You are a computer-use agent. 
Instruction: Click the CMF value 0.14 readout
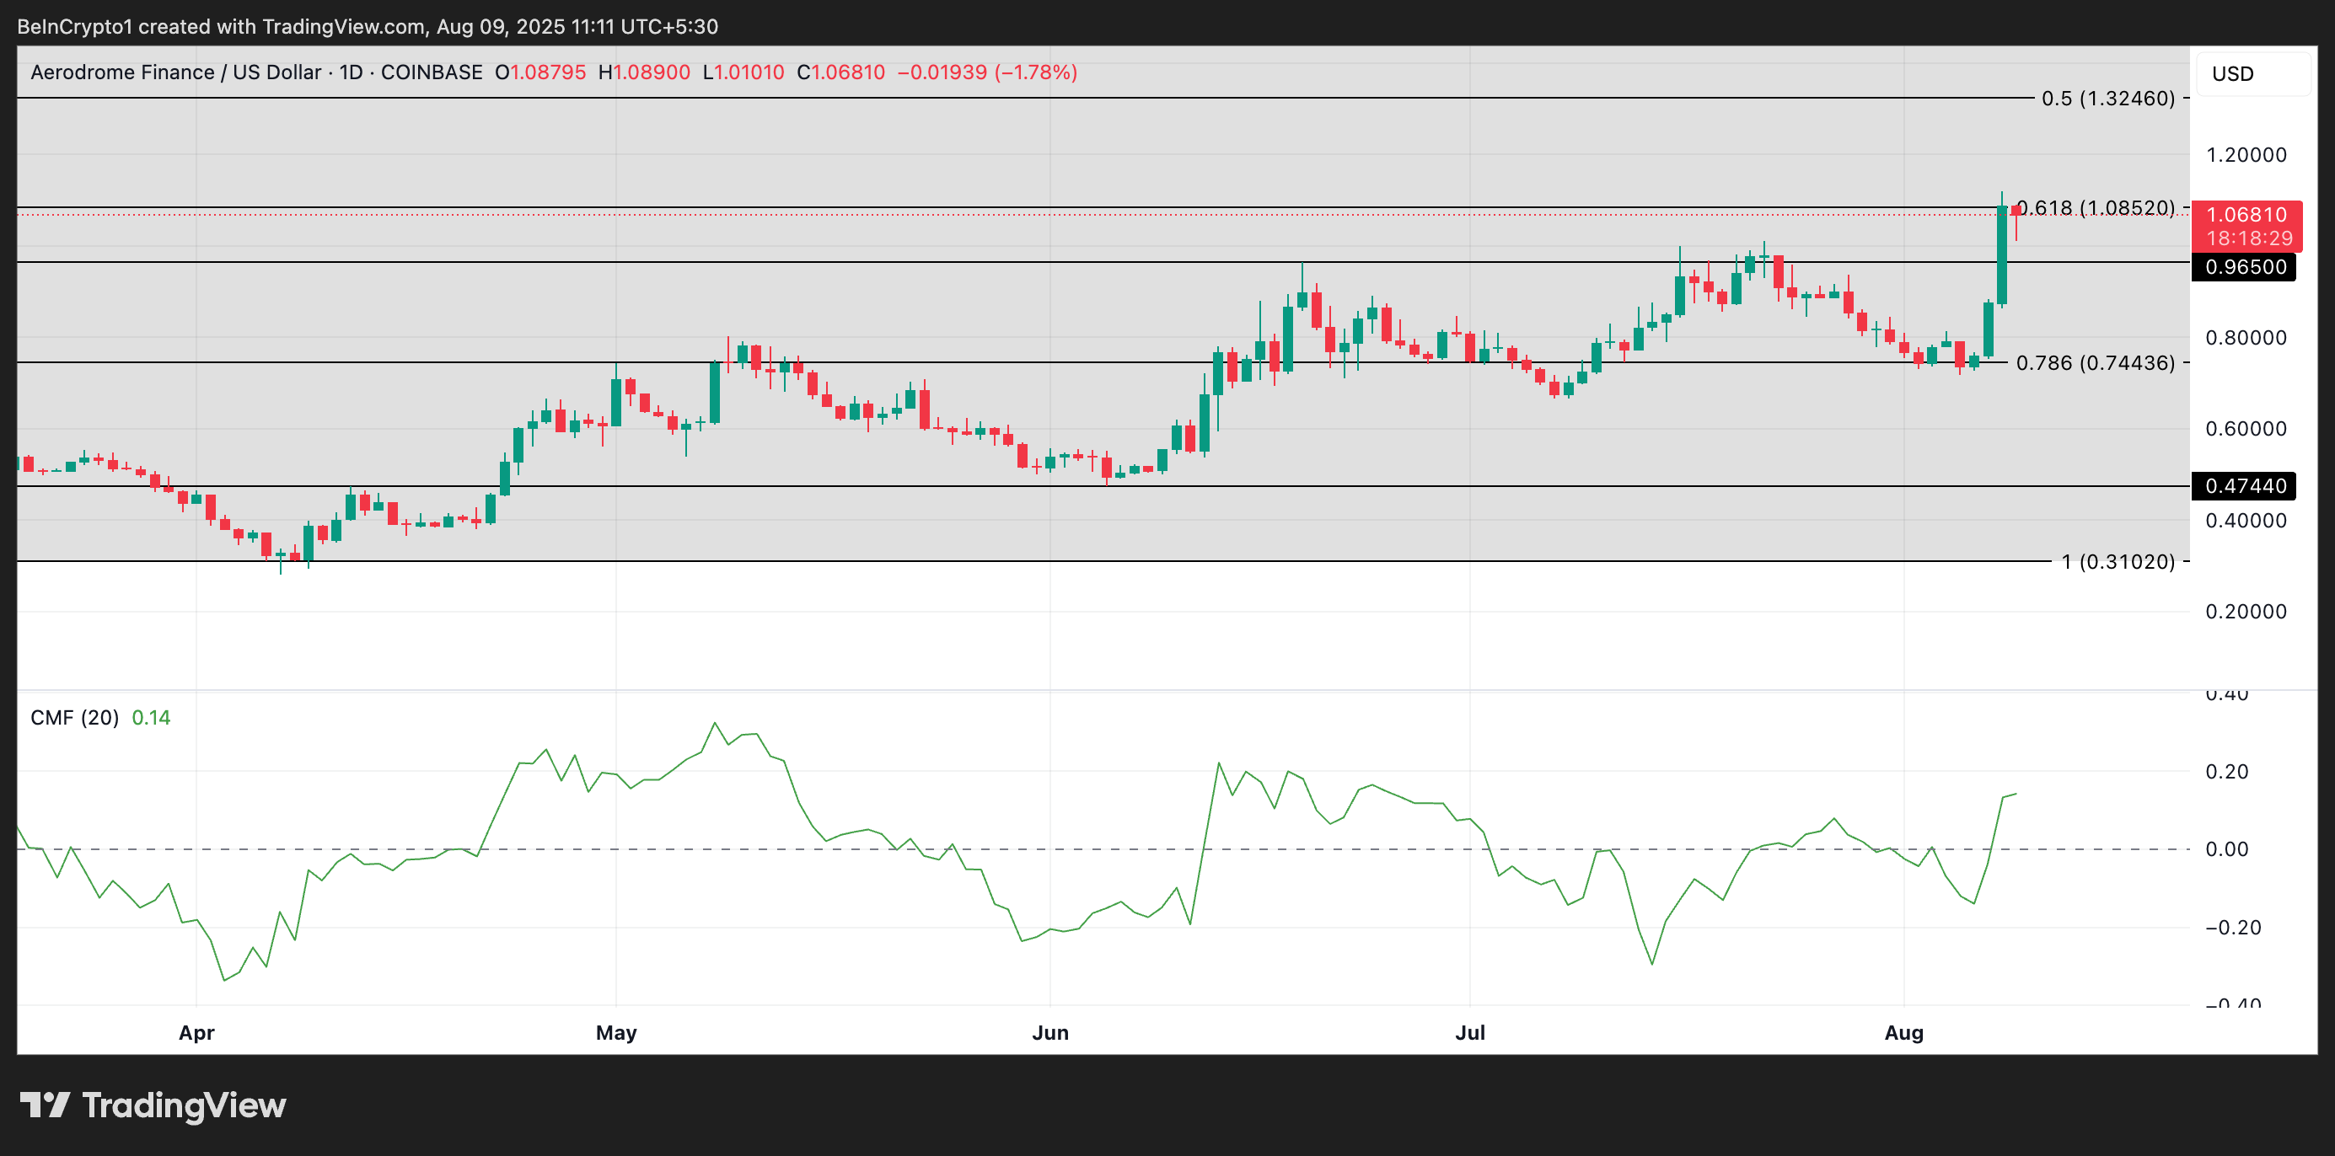[x=151, y=718]
